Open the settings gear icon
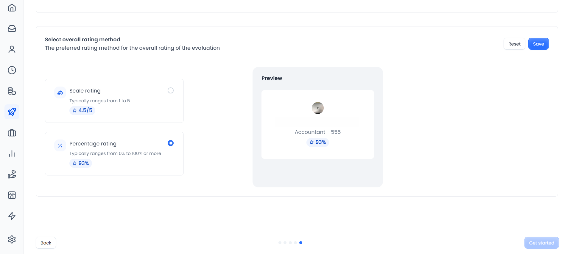The height and width of the screenshot is (254, 570). coord(12,239)
